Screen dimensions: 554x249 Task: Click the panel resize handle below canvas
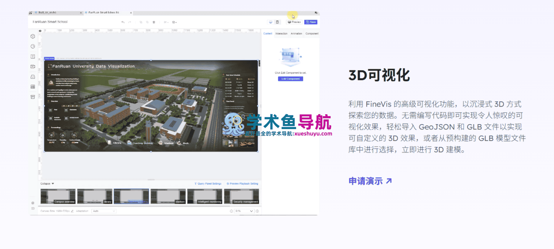(x=151, y=180)
